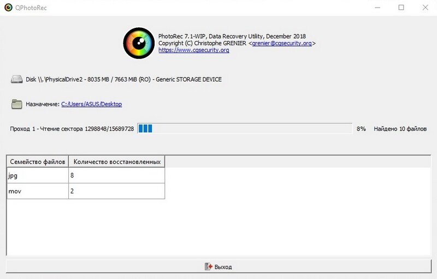Click the exit door icon on Выход button
The width and height of the screenshot is (437, 279).
coord(209,267)
